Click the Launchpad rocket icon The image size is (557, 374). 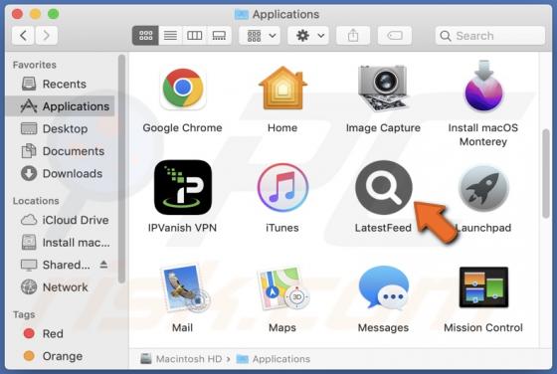click(483, 188)
